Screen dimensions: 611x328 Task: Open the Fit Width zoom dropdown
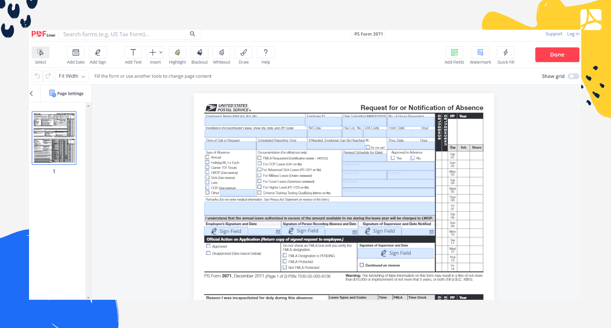pos(72,76)
